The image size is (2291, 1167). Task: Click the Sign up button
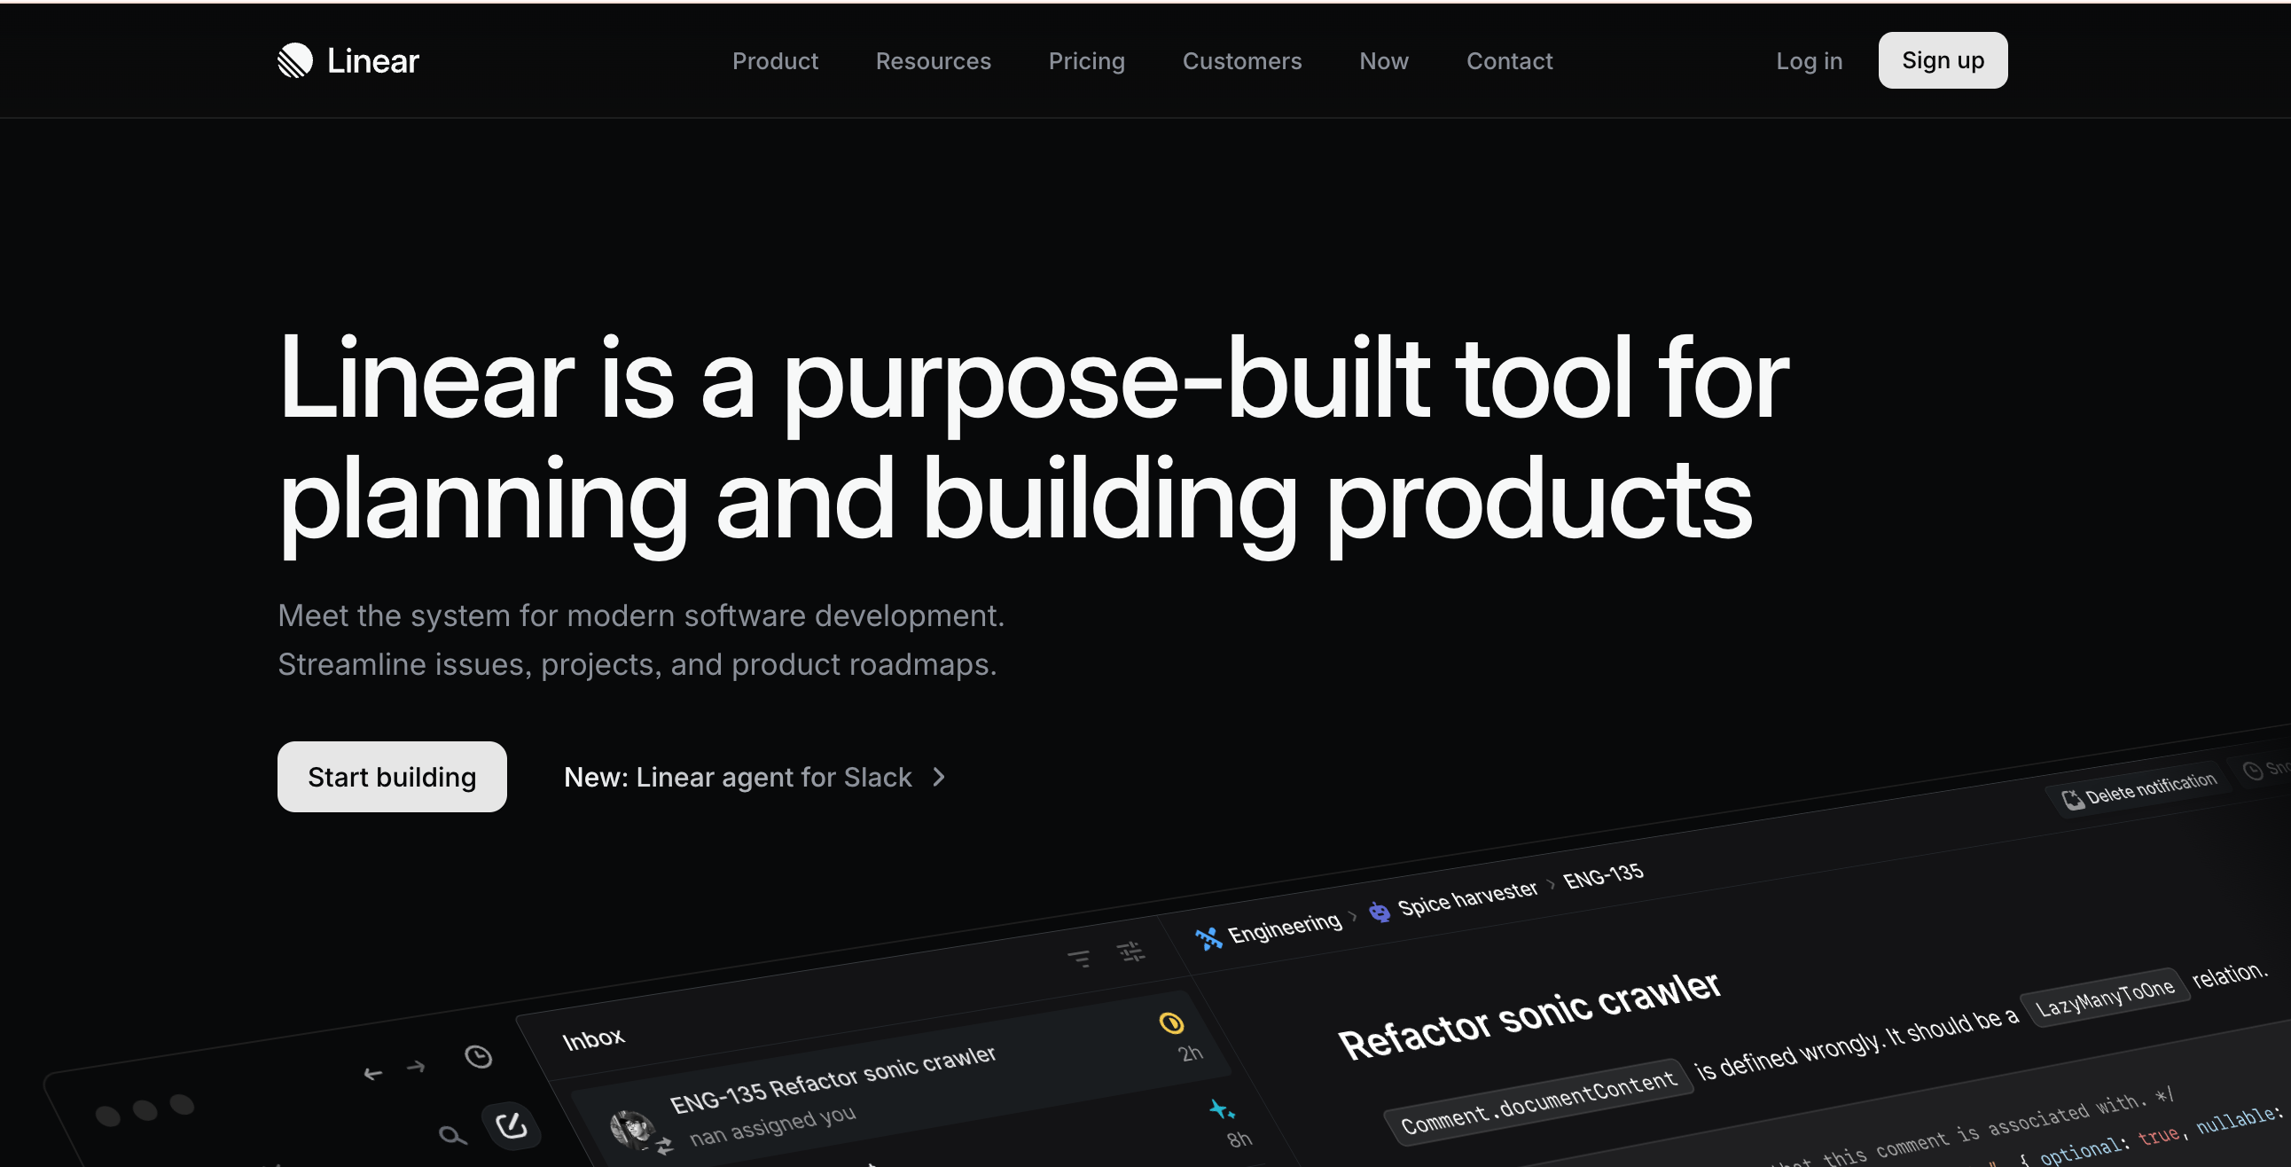click(1943, 60)
